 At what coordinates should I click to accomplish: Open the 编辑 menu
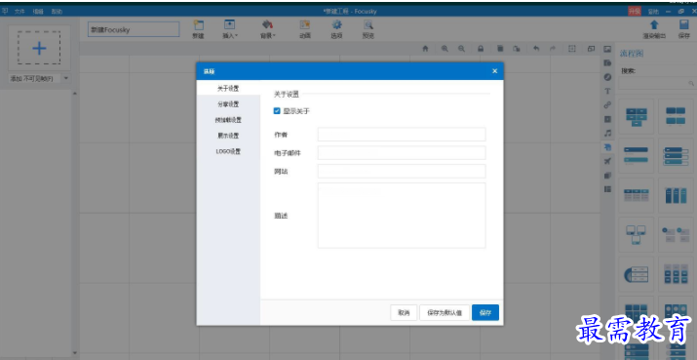38,12
